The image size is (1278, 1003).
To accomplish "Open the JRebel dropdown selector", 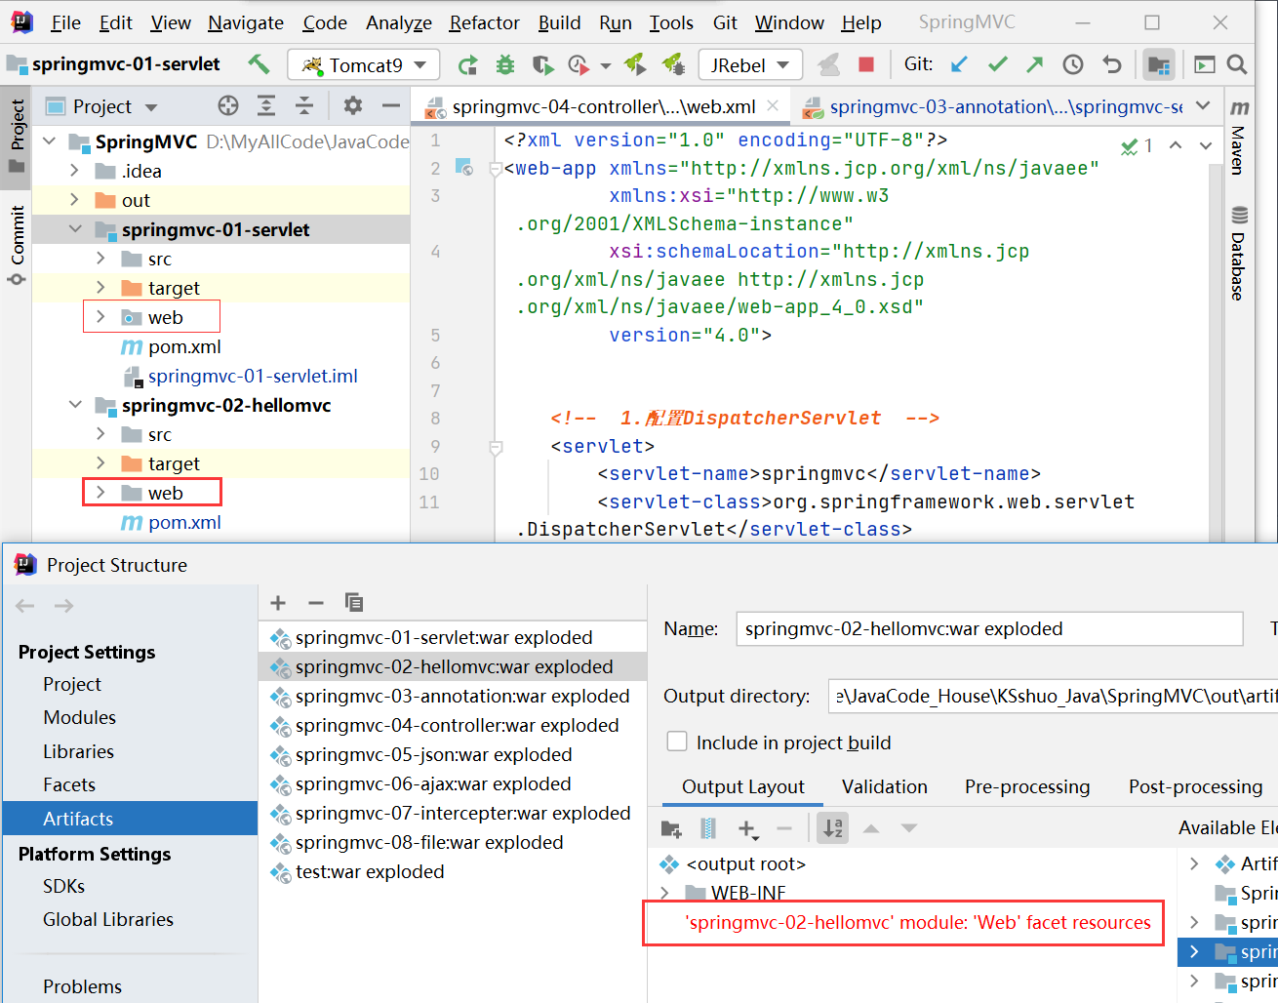I will pos(749,64).
